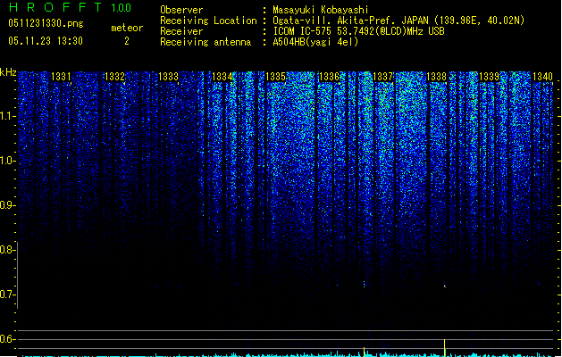Click the 1331 time marker
The image size is (562, 357).
coord(61,76)
